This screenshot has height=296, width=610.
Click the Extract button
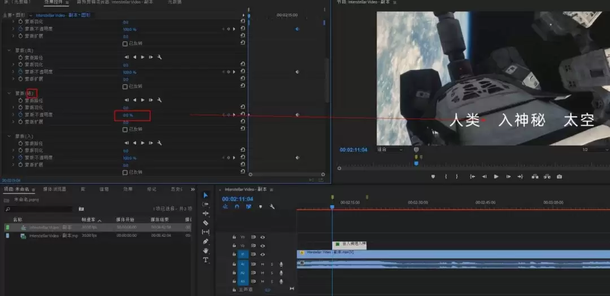click(x=547, y=176)
